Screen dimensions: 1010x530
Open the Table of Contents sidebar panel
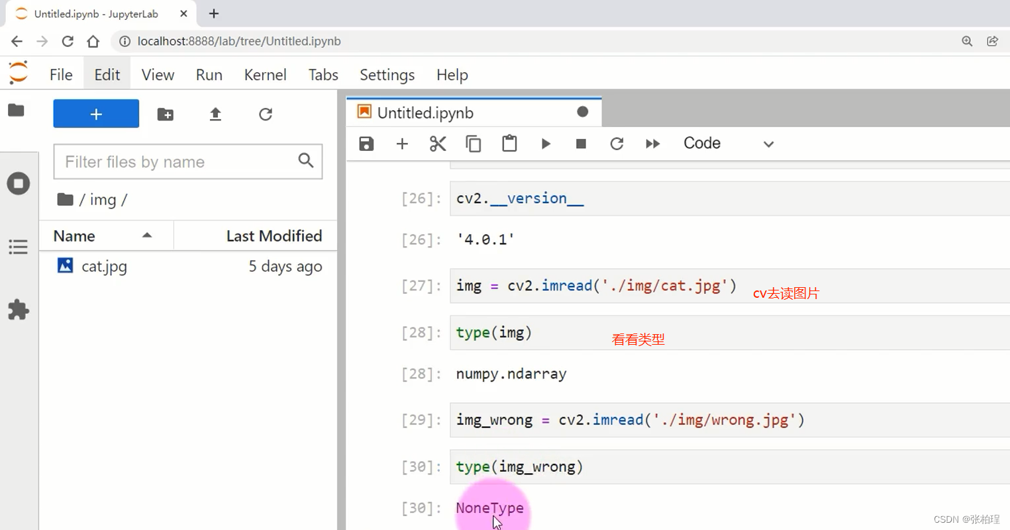pos(18,247)
